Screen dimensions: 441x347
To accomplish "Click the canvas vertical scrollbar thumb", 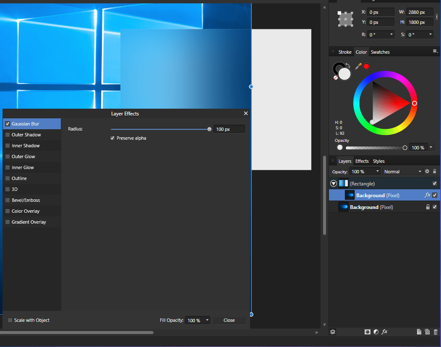I will [x=325, y=196].
